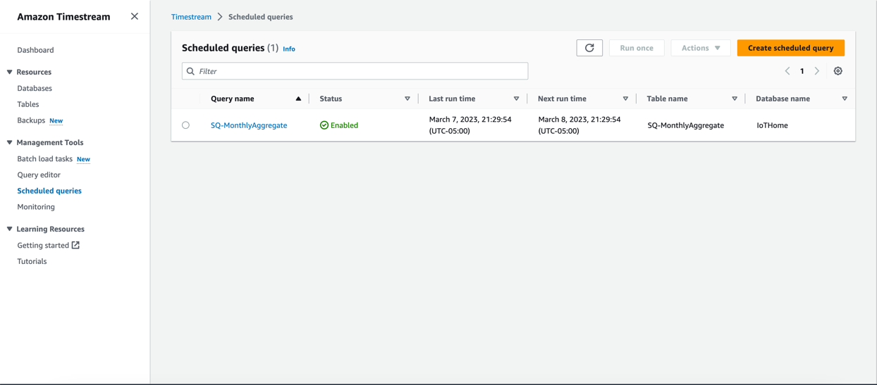Viewport: 877px width, 385px height.
Task: Go to Tables in sidebar
Action: click(x=28, y=104)
